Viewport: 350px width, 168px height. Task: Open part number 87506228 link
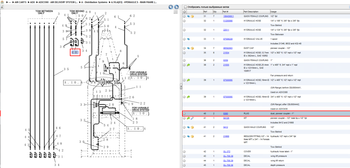click(228, 39)
